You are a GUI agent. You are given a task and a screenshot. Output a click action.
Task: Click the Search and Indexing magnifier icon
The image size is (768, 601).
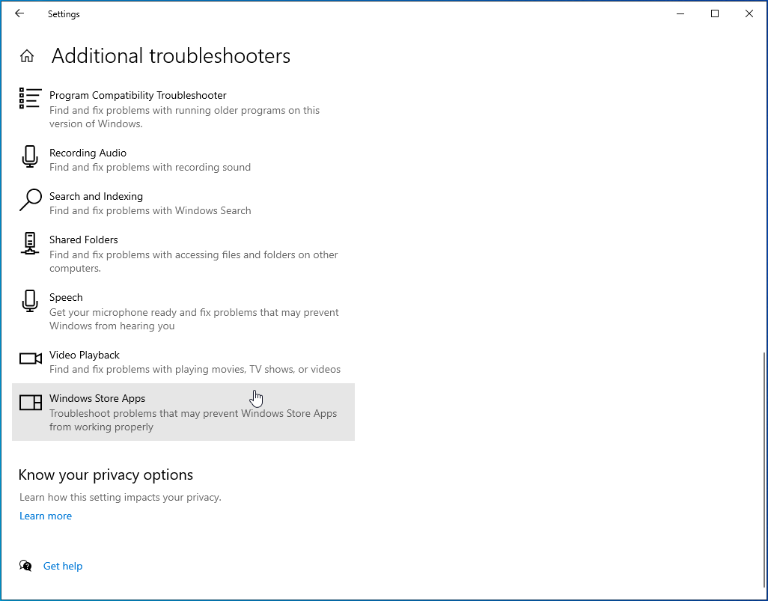click(30, 200)
